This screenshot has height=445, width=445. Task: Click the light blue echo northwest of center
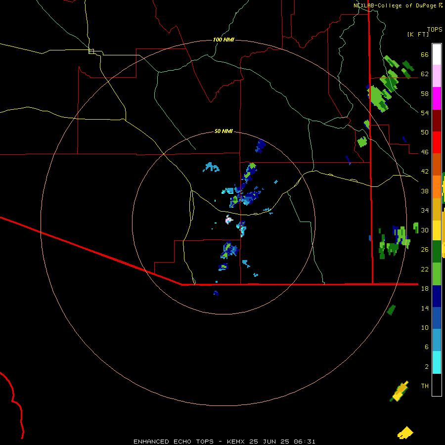pos(211,167)
